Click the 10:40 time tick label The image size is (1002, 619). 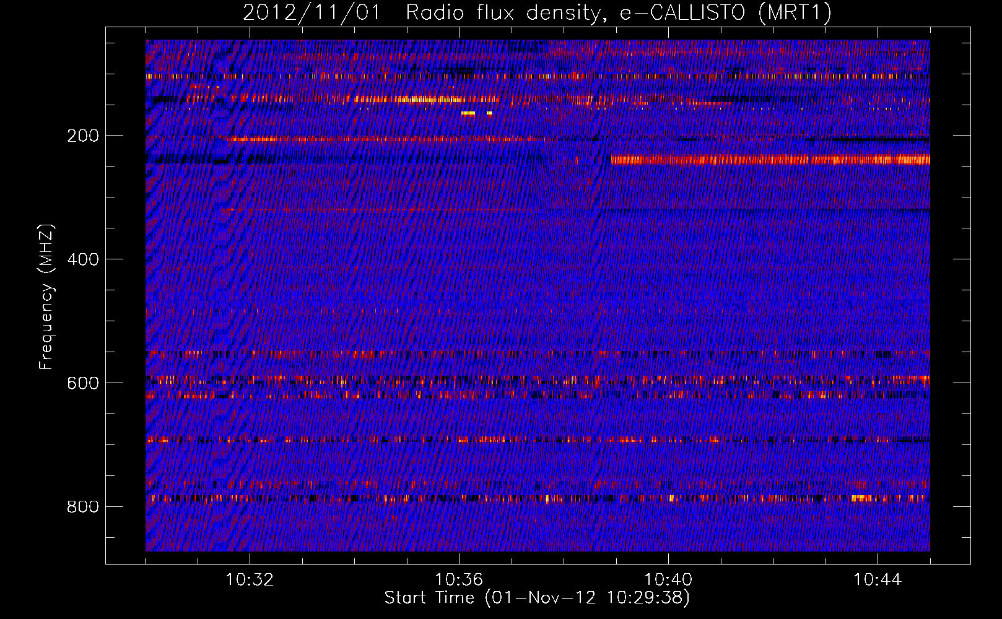(668, 580)
